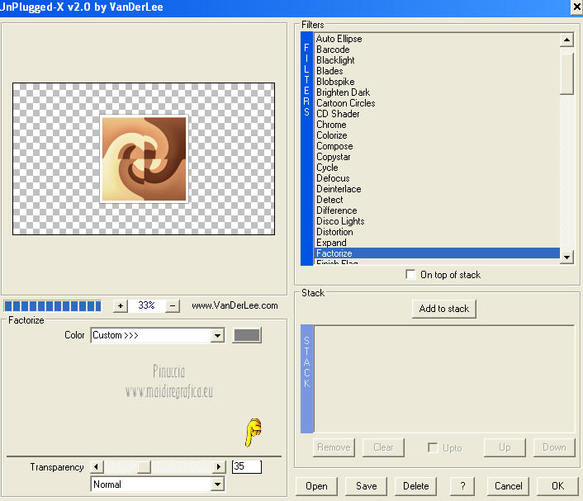This screenshot has width=583, height=501.
Task: Select Copystar filter
Action: pyautogui.click(x=437, y=157)
